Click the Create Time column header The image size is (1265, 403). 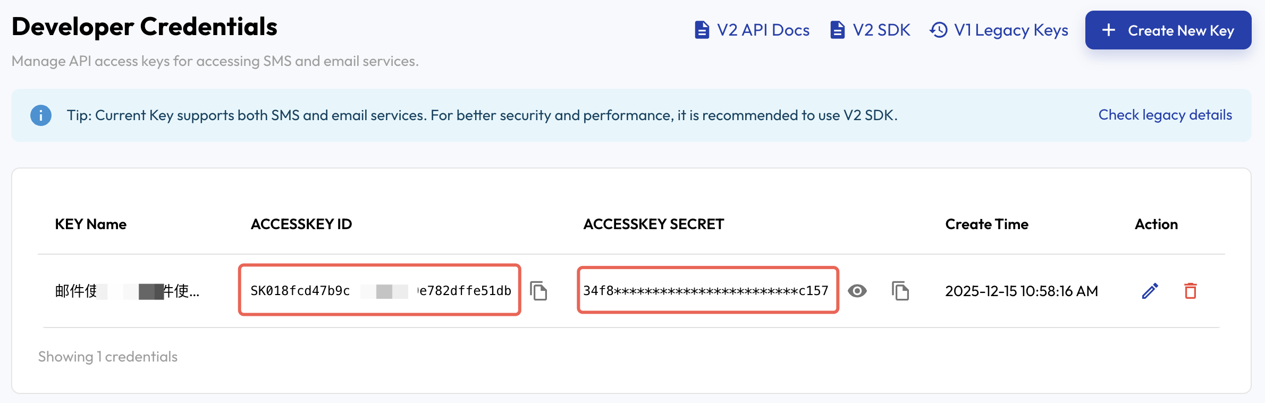(986, 224)
